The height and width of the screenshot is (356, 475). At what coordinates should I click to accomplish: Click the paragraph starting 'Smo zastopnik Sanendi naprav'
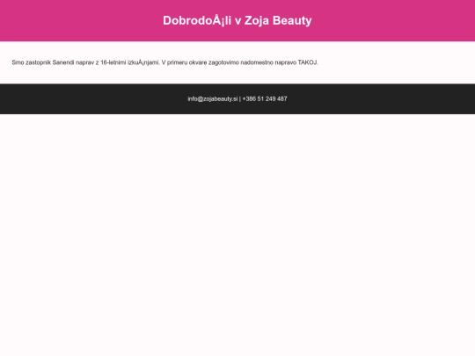[x=164, y=62]
